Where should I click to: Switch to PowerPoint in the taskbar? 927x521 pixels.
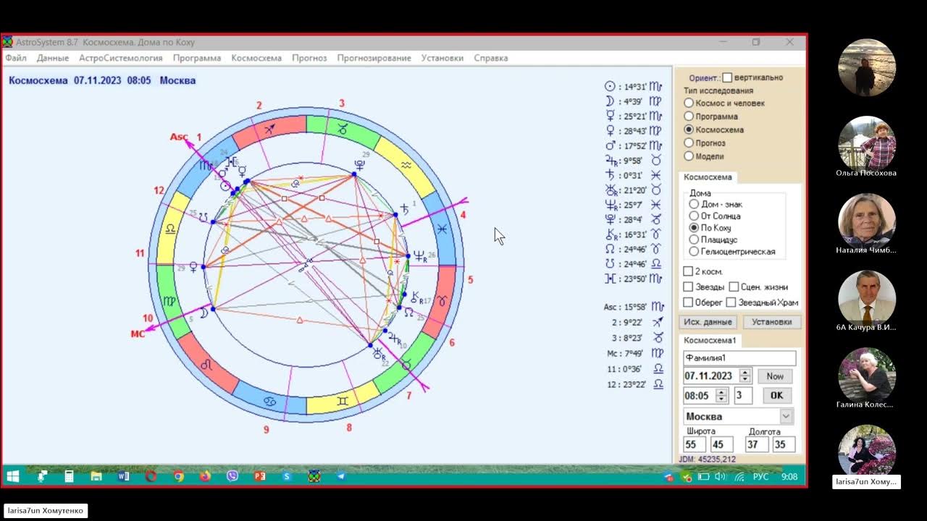click(260, 476)
